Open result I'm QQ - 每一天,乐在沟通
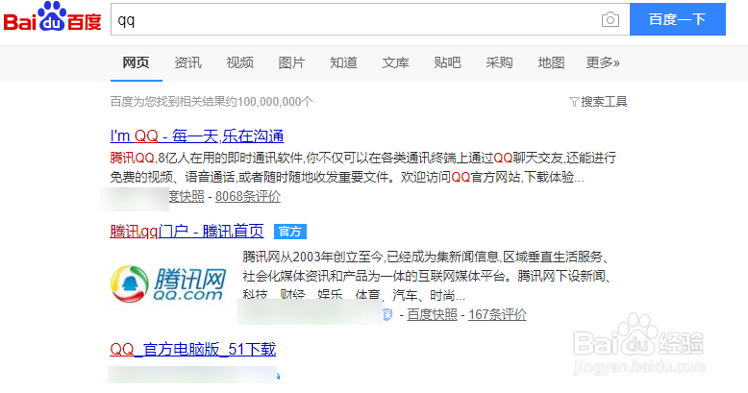Viewport: 748px width, 393px height. pyautogui.click(x=197, y=136)
